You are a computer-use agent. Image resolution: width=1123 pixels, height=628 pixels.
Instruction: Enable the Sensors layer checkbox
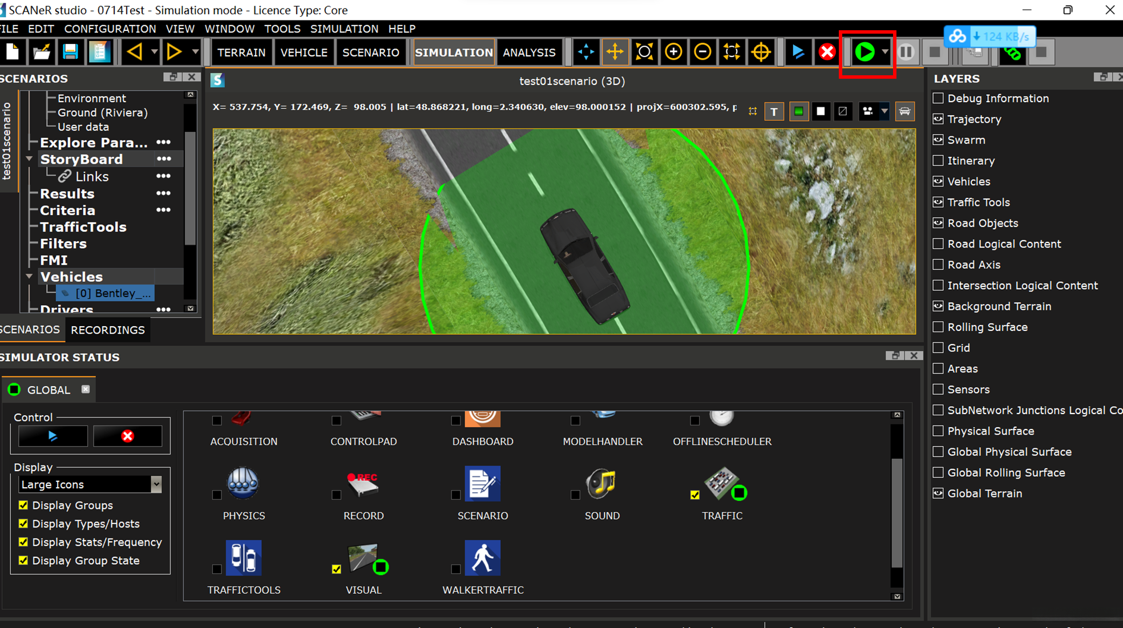[938, 390]
